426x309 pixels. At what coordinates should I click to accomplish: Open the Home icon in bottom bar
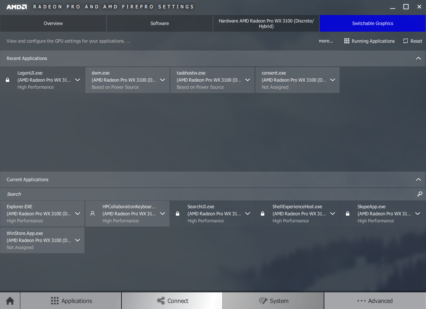click(x=10, y=301)
